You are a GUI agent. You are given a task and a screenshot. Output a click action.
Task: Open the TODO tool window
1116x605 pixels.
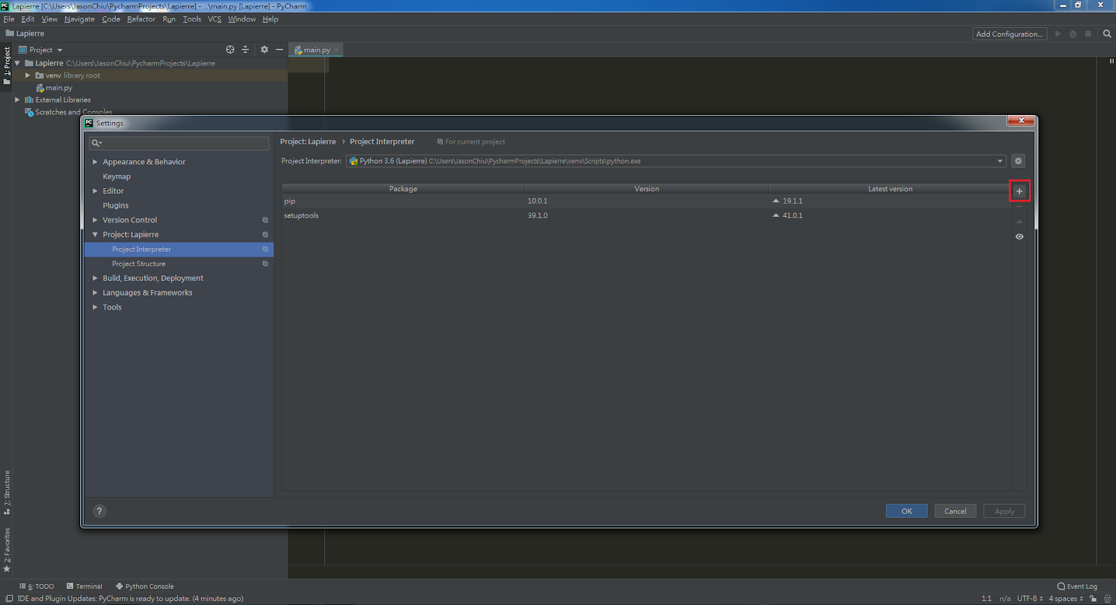click(37, 586)
